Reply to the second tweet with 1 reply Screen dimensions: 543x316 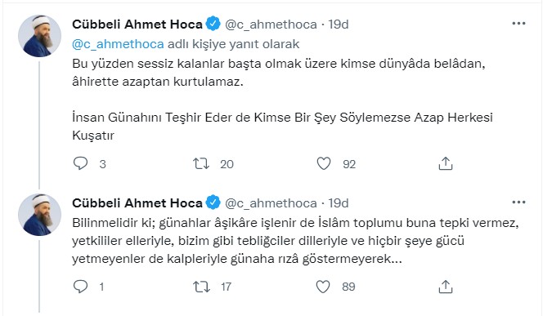(x=81, y=287)
